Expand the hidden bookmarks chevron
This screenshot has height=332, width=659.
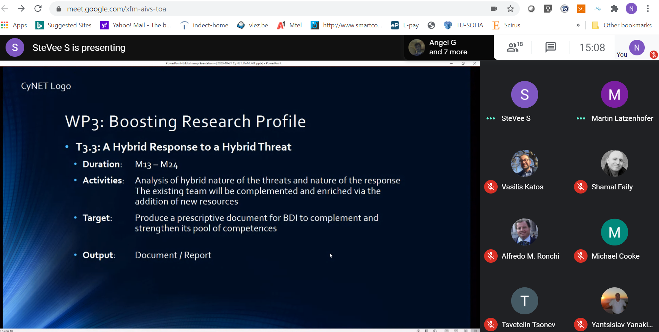pos(578,25)
